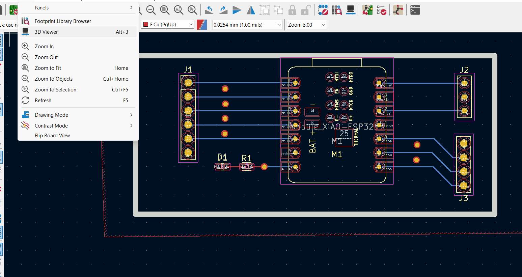Click the Unlock items open-padlock icon
Screen dimensions: 522x277
[x=306, y=10]
